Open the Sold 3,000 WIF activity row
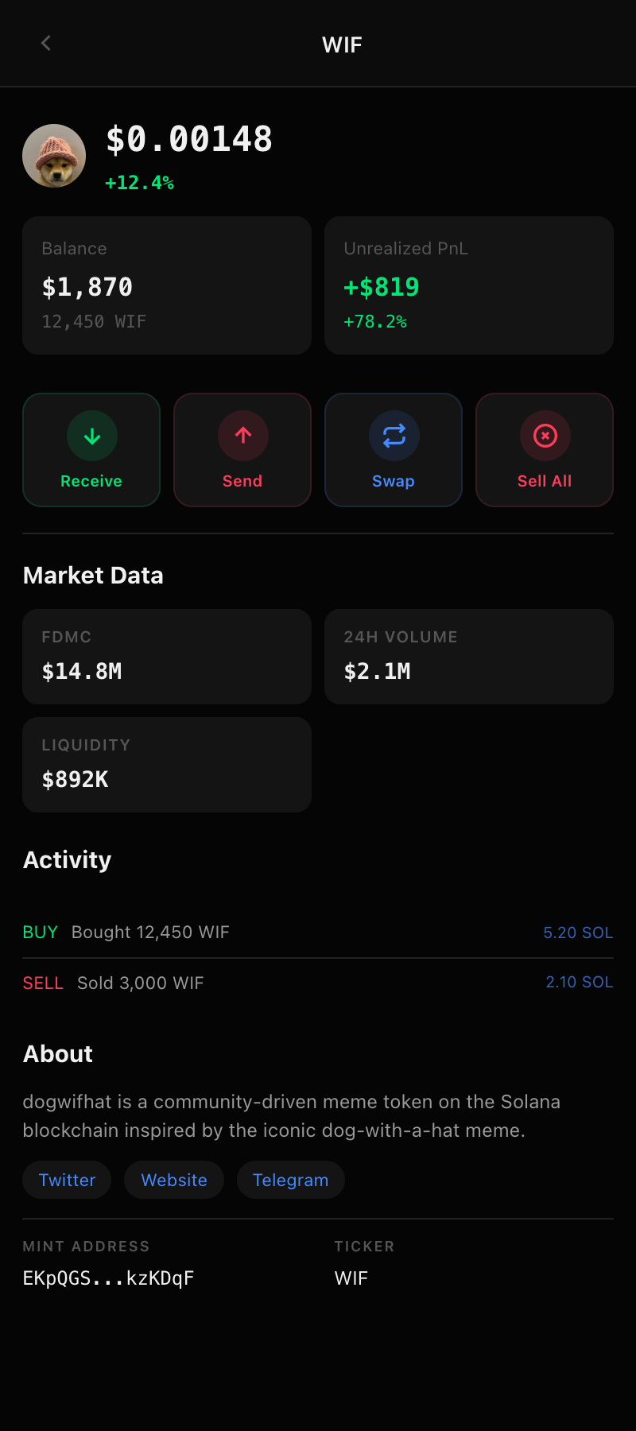This screenshot has width=636, height=1431. tap(318, 983)
